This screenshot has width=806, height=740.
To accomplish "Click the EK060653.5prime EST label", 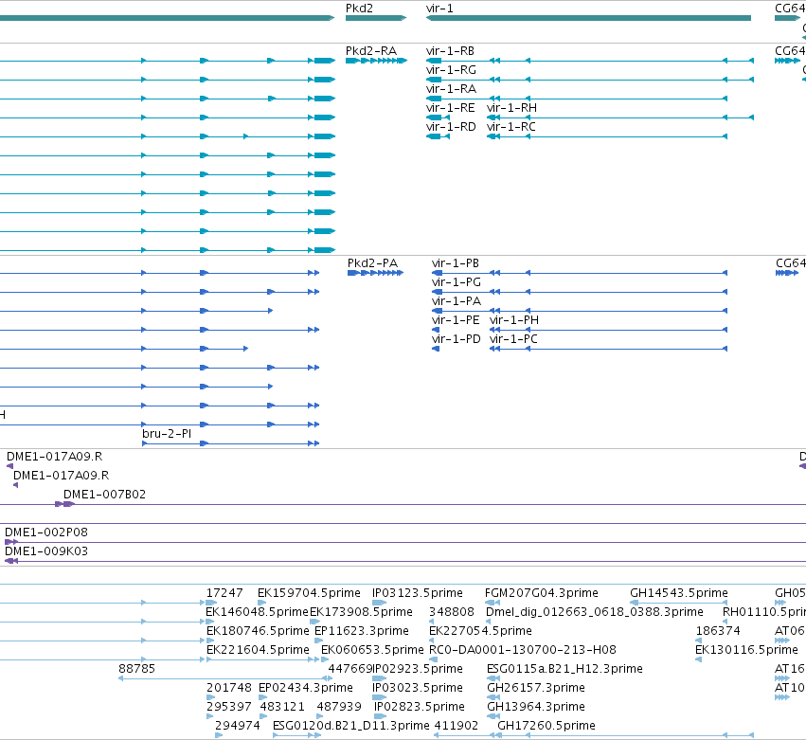I will [x=372, y=650].
